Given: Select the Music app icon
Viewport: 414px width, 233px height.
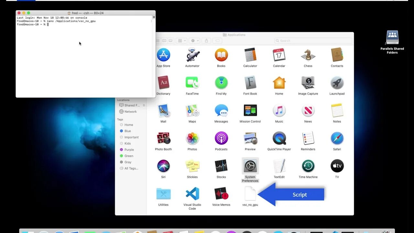Looking at the screenshot, I should [x=279, y=111].
